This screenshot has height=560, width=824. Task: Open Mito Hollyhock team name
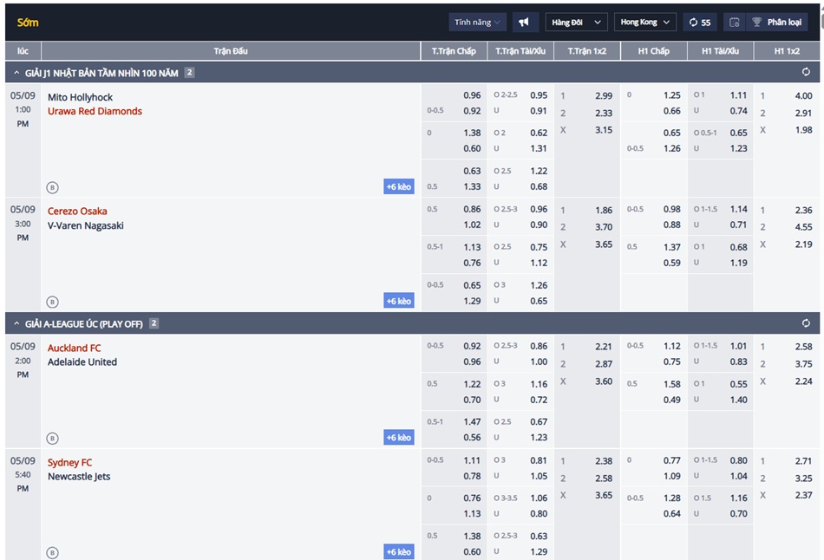tap(80, 97)
